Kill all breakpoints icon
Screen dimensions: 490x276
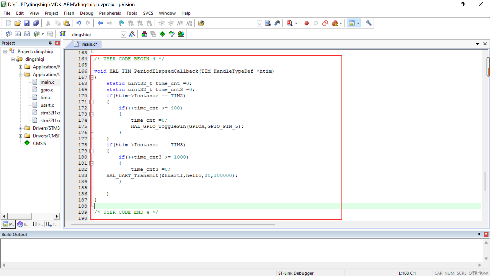(335, 23)
